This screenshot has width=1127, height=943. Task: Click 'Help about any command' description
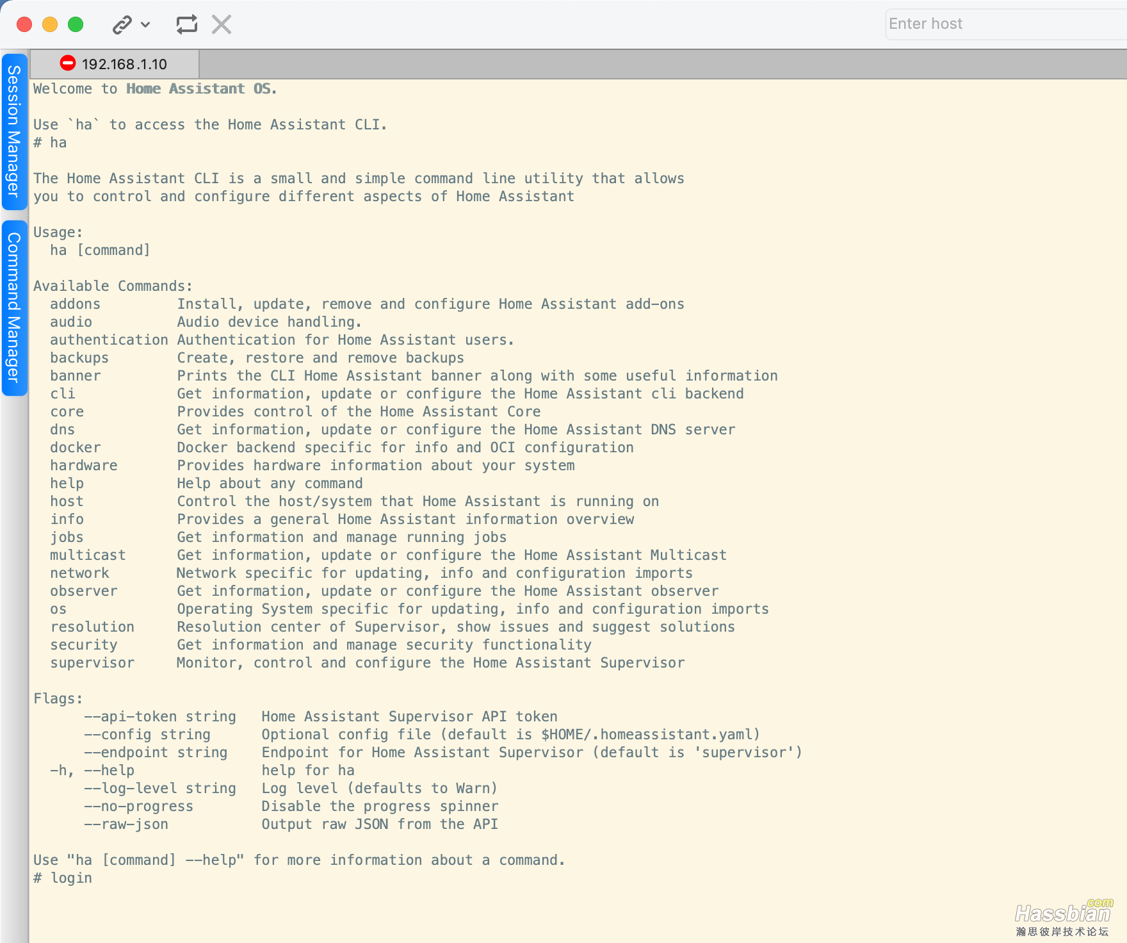(270, 484)
